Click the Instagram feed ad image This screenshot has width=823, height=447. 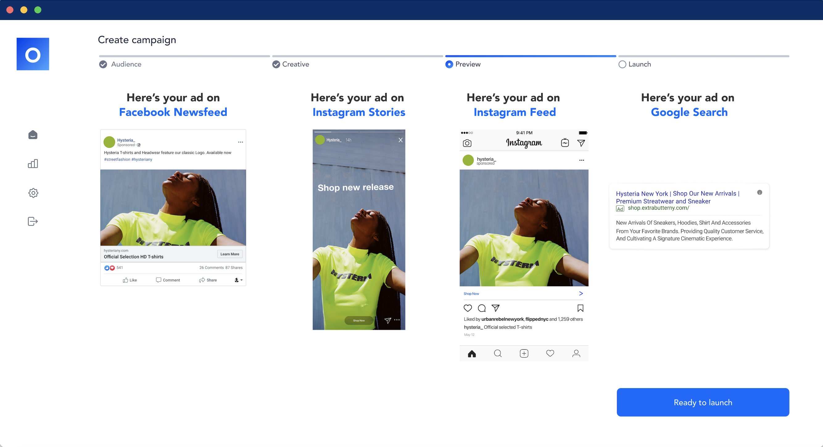click(524, 228)
